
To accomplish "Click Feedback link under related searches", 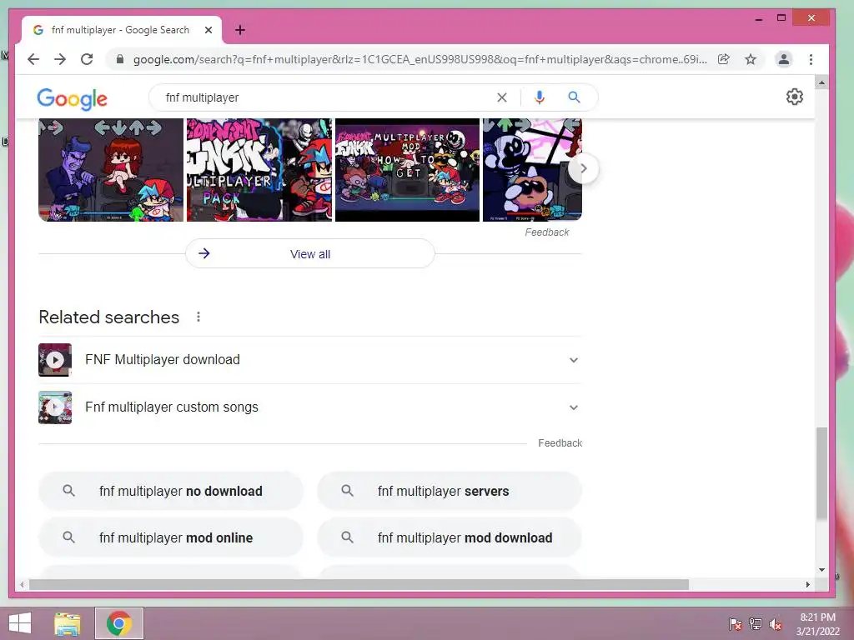I will 560,443.
